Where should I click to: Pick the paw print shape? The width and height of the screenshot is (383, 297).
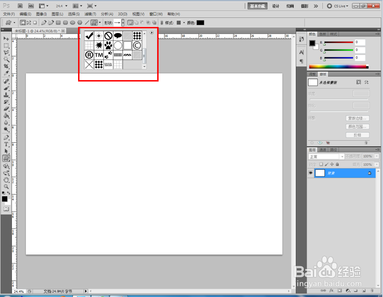(108, 45)
